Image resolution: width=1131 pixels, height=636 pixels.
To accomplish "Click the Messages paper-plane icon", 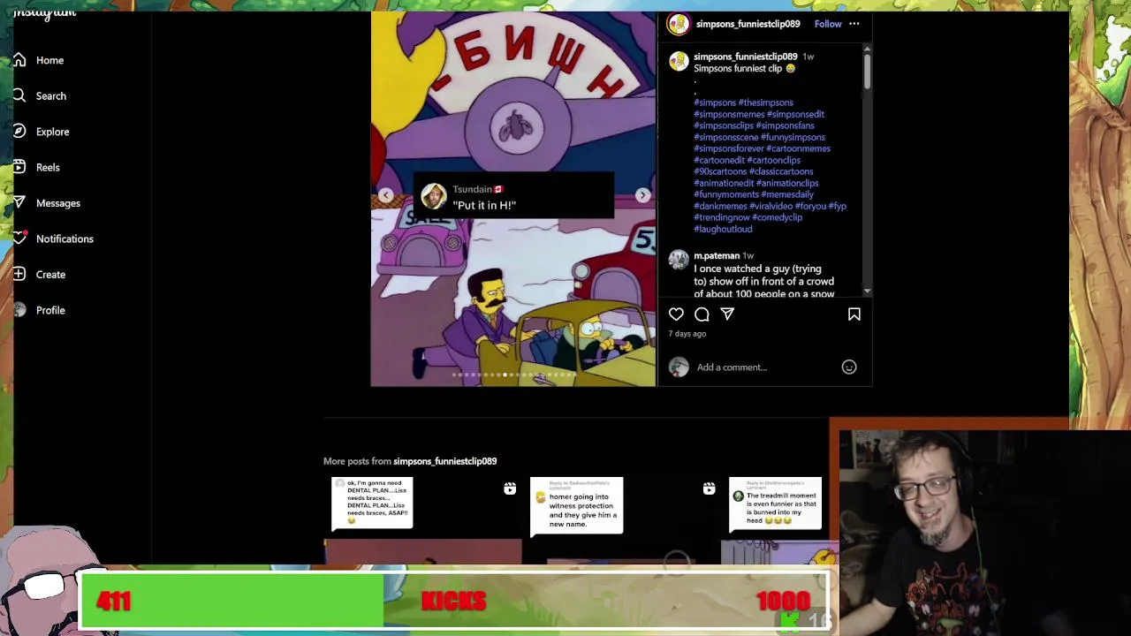I will 19,203.
